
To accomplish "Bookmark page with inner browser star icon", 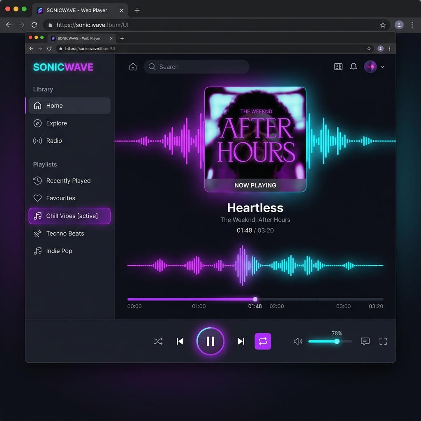I will click(x=369, y=49).
